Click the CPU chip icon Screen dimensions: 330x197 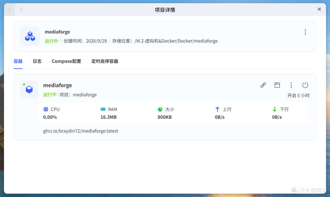[x=46, y=109]
